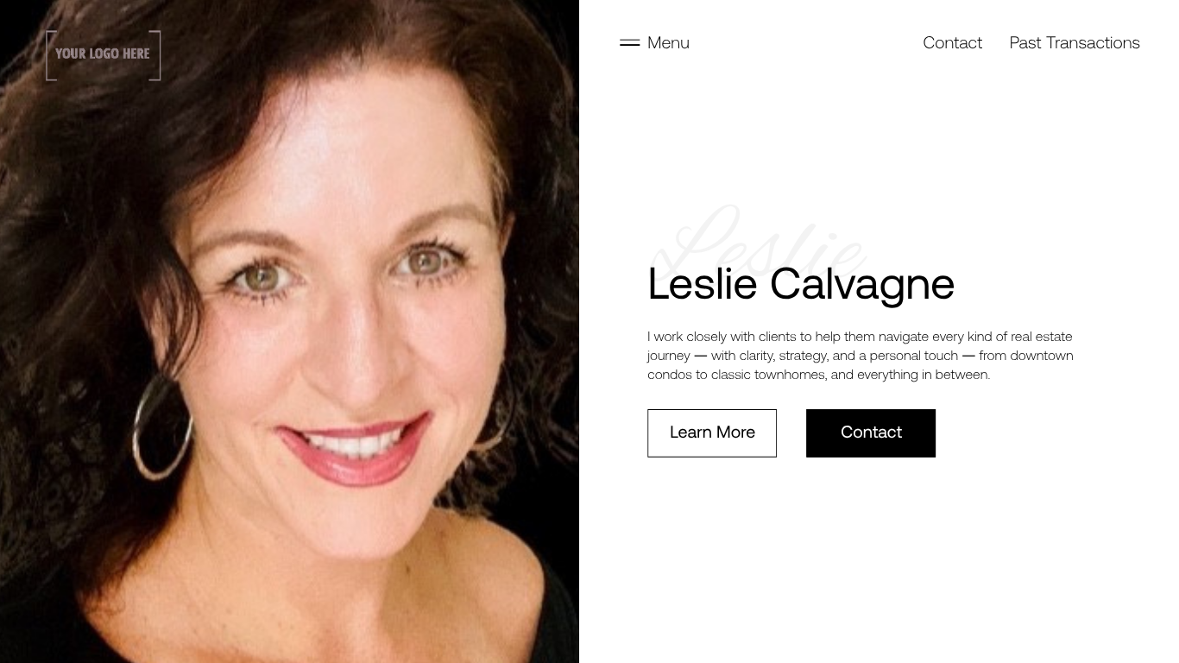Click the Learn More outlined button
Image resolution: width=1179 pixels, height=663 pixels.
click(x=712, y=433)
